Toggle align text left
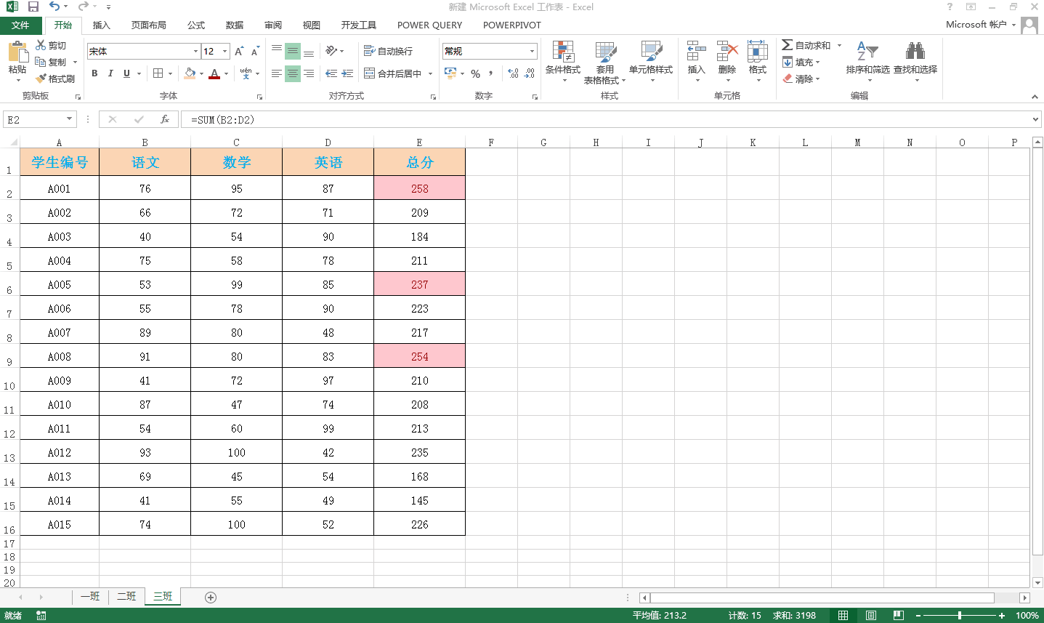1044x623 pixels. click(x=276, y=73)
